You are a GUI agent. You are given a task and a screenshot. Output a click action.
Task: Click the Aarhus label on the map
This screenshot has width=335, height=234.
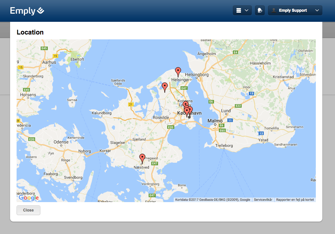click(49, 62)
